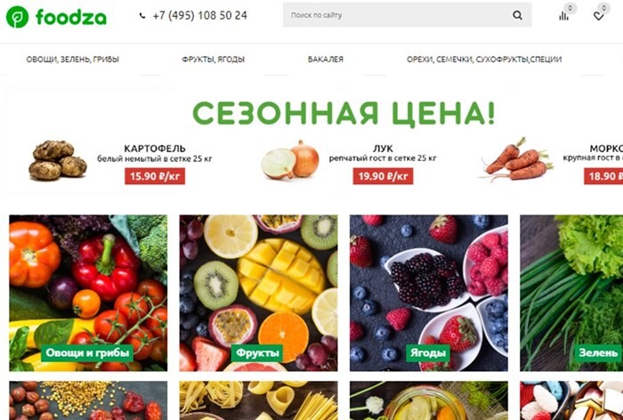The image size is (623, 420).
Task: Open the 'Овощи и грибы' category tile
Action: click(x=88, y=294)
